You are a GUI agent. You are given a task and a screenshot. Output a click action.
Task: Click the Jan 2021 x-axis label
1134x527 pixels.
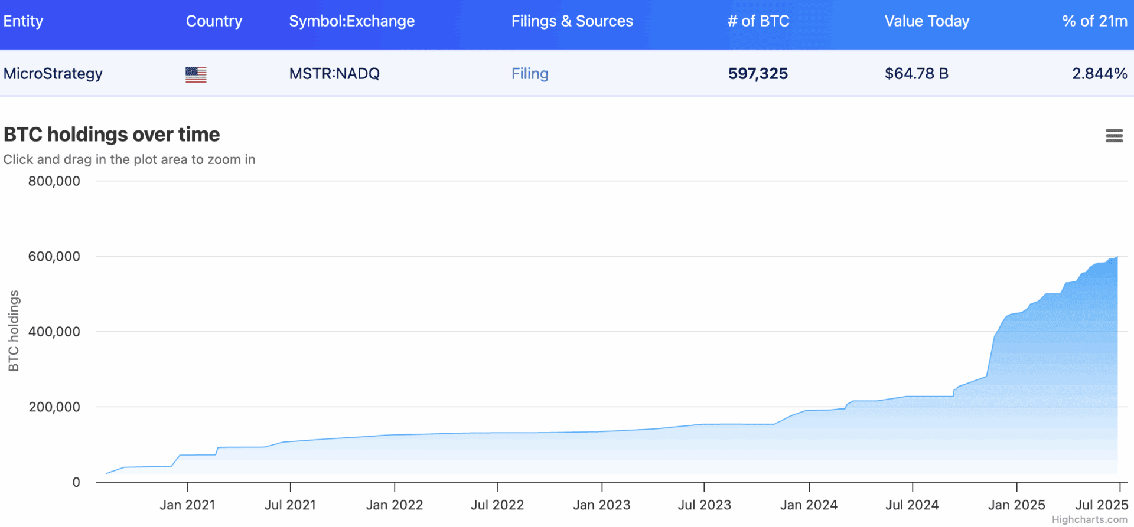(x=187, y=505)
